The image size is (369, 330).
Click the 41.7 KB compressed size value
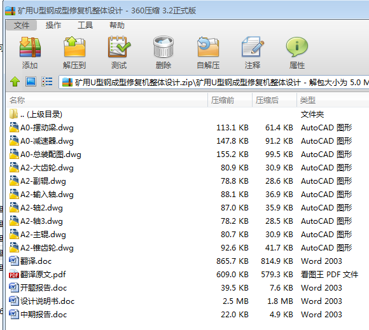[x=279, y=248]
